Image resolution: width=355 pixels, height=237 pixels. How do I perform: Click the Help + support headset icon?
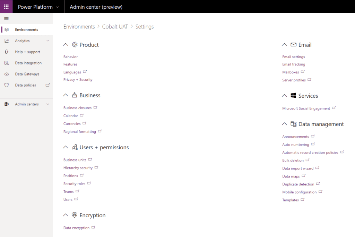[x=7, y=52]
